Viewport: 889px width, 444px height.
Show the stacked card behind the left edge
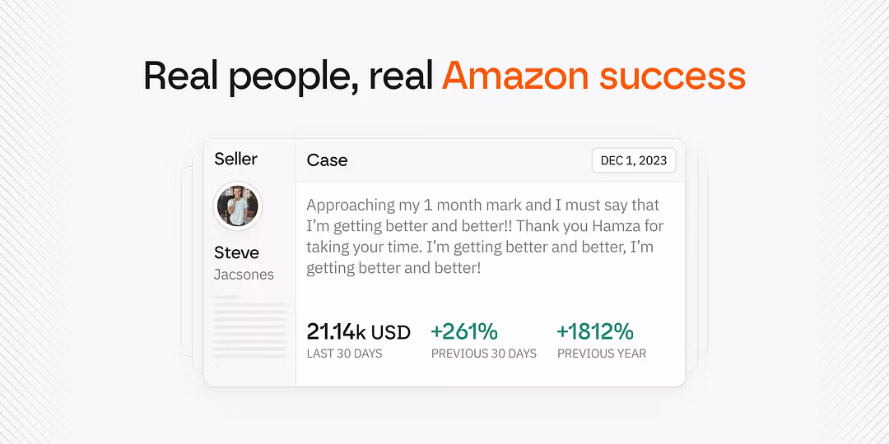(194, 263)
